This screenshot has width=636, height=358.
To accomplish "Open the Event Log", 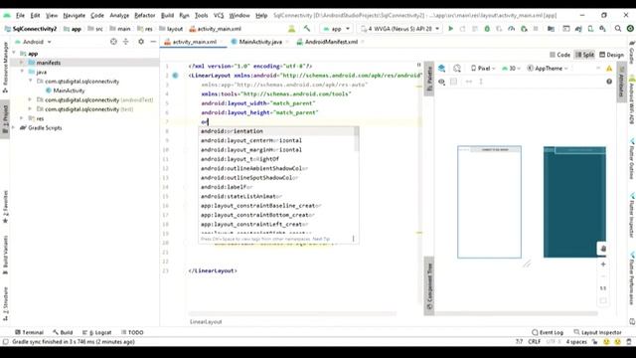I will 548,332.
